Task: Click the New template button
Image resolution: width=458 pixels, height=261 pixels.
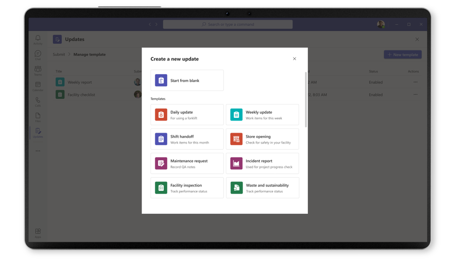Action: click(x=403, y=55)
